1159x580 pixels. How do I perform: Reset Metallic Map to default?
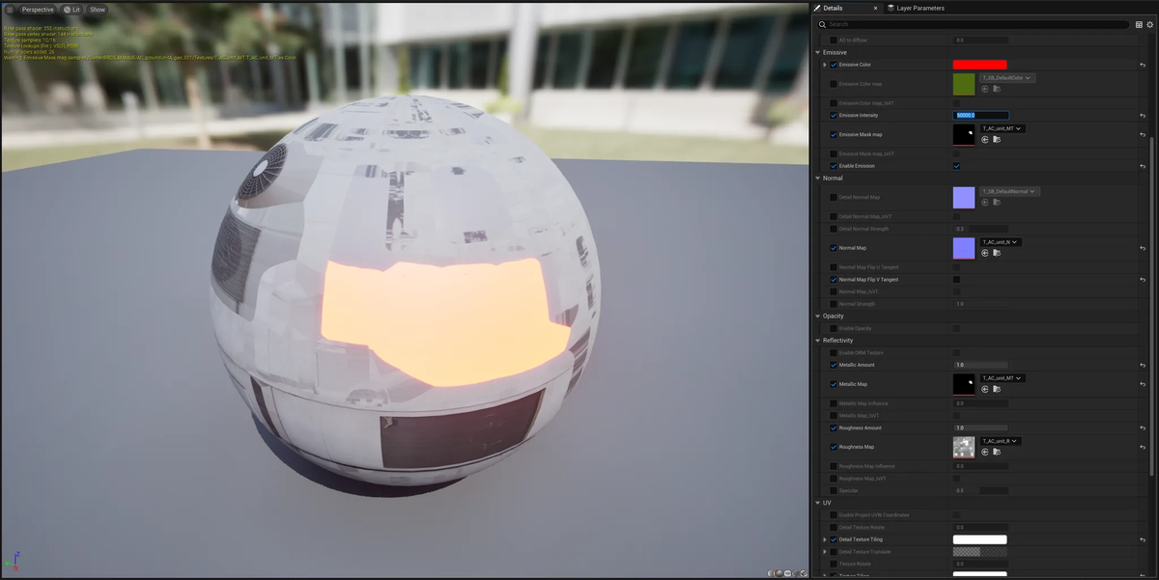1143,384
